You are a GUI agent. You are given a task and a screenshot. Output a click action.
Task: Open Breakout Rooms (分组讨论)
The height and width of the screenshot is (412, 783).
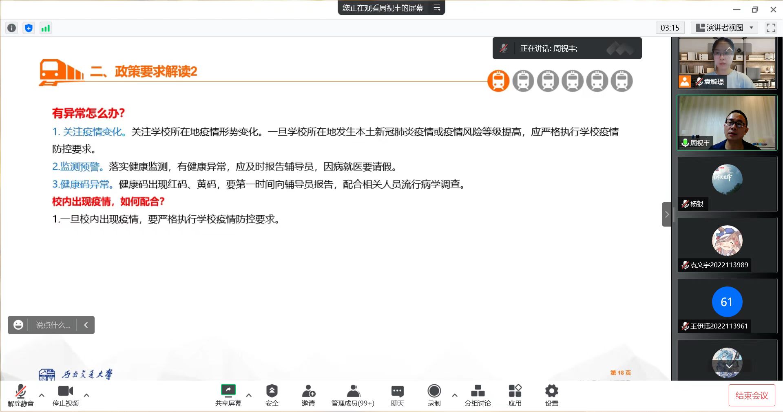coord(478,395)
